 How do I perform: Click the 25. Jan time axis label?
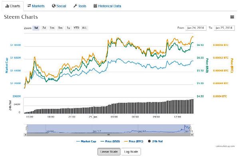pyautogui.click(x=93, y=117)
